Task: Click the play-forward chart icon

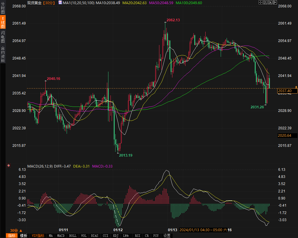Action: [270, 2]
